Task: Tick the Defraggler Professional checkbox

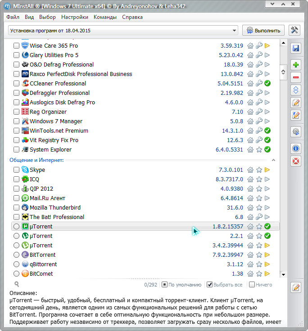Action: point(16,93)
